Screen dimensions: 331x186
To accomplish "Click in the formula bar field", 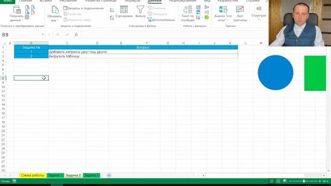I will [x=174, y=35].
